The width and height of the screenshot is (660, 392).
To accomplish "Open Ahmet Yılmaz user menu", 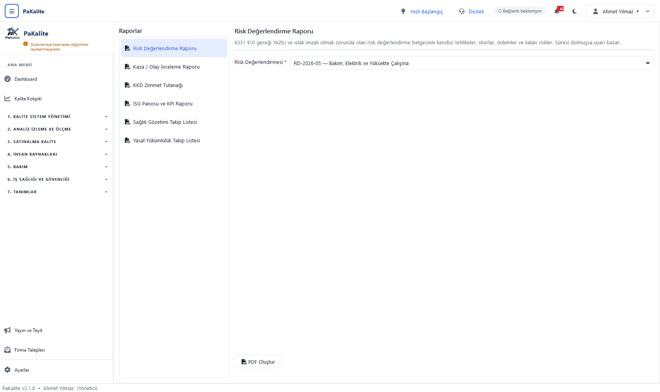I will (620, 11).
